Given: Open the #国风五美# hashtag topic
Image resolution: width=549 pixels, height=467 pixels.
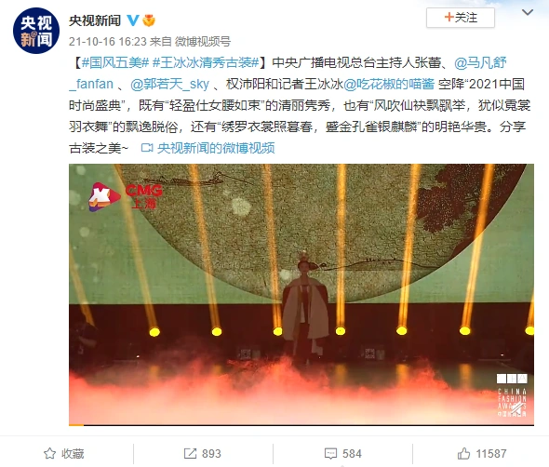Looking at the screenshot, I should tap(115, 63).
